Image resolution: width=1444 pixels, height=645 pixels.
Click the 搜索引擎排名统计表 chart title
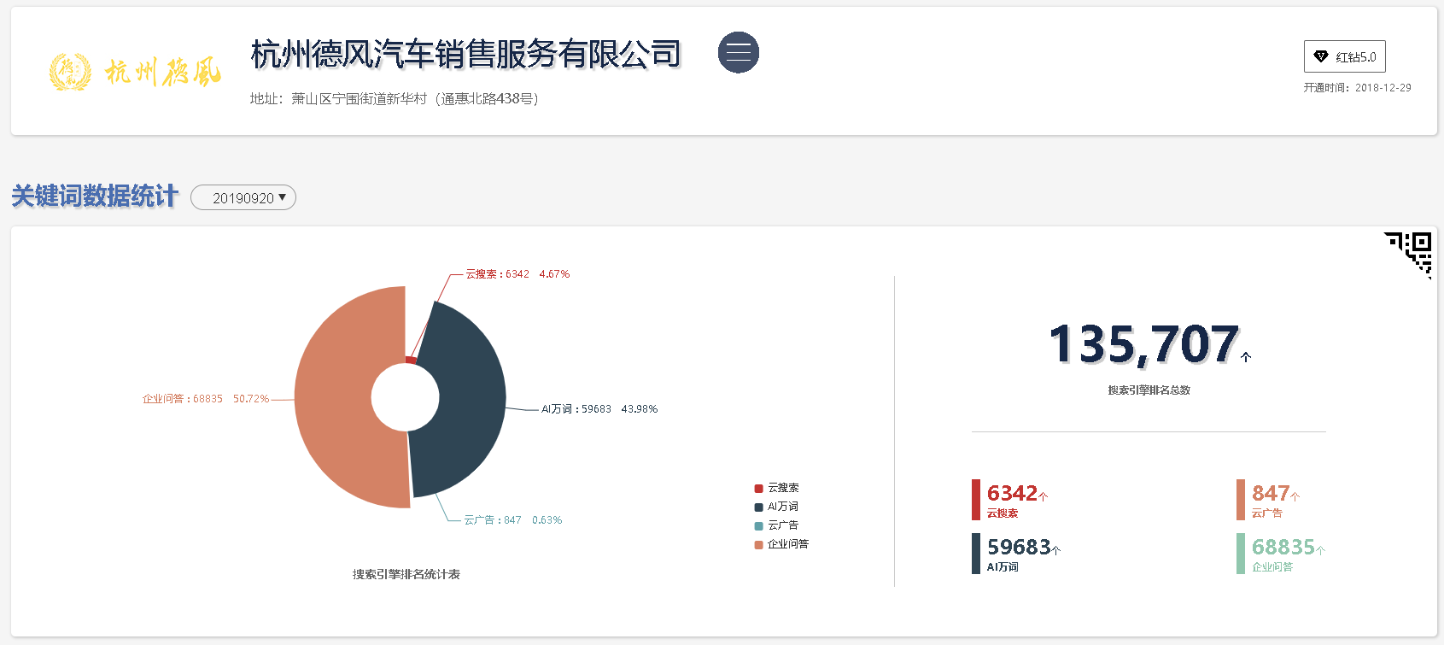click(406, 574)
